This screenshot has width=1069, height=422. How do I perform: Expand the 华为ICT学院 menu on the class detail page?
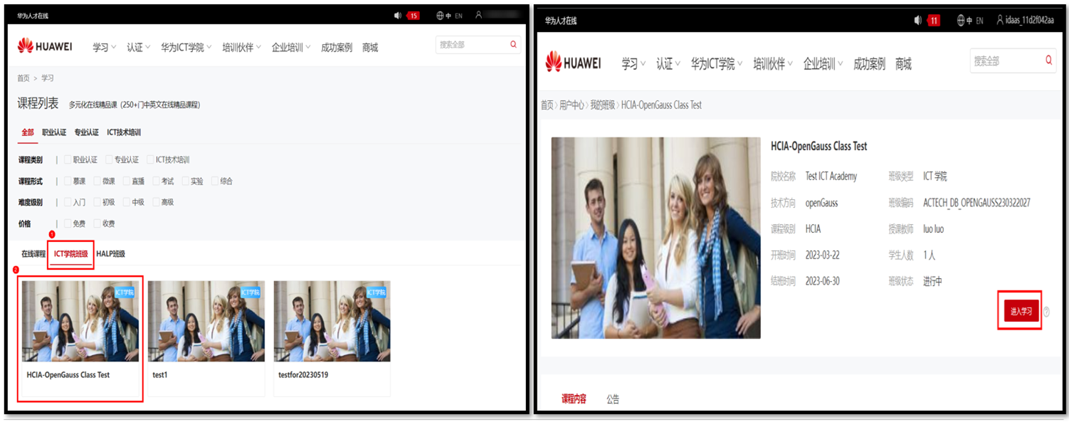coord(717,64)
